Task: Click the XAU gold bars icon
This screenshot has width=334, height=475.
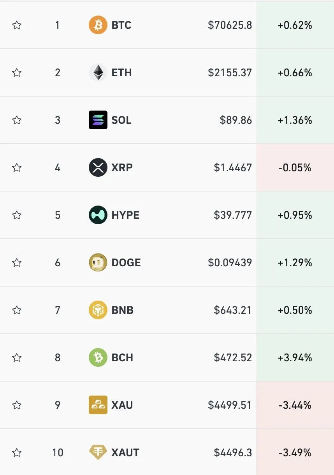Action: point(98,405)
